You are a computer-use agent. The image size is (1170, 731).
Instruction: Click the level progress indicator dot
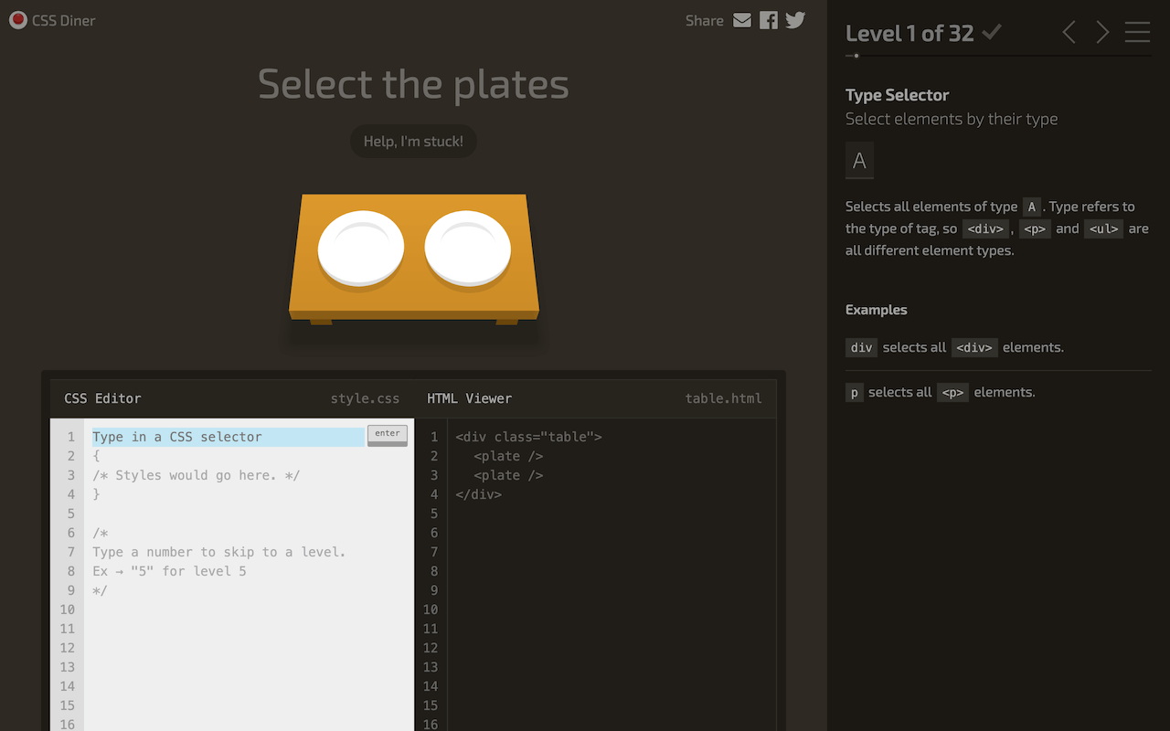(x=856, y=56)
